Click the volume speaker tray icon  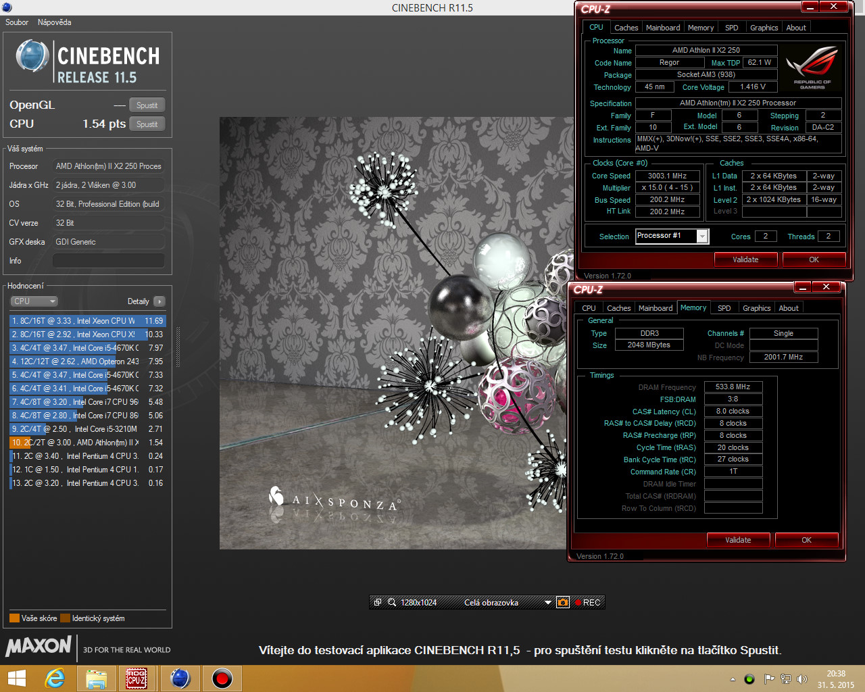[802, 679]
